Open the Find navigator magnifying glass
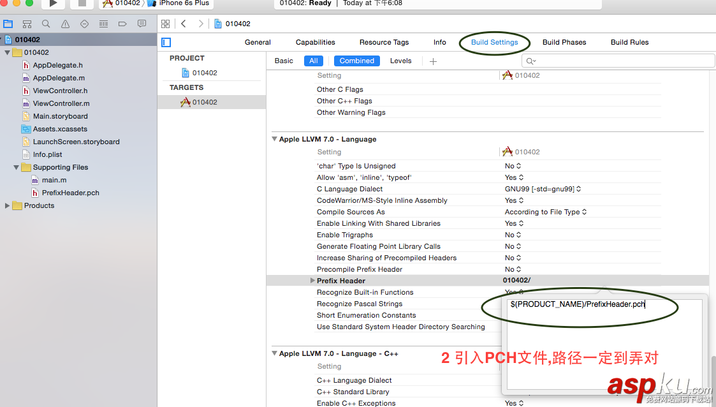Image resolution: width=716 pixels, height=407 pixels. pyautogui.click(x=45, y=23)
